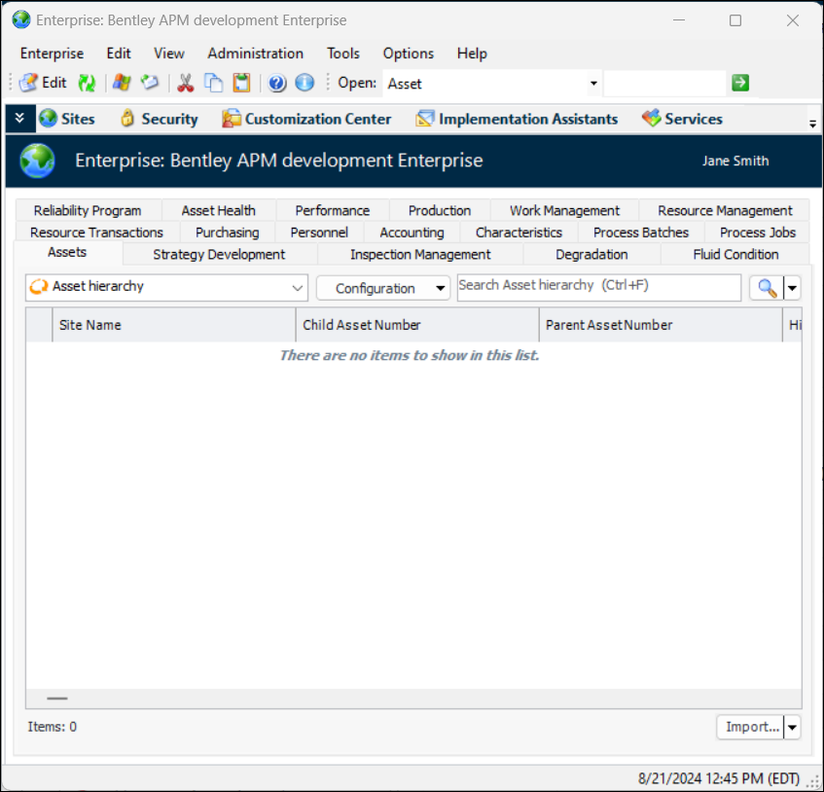
Task: Open Services in the navigation bar
Action: click(682, 119)
